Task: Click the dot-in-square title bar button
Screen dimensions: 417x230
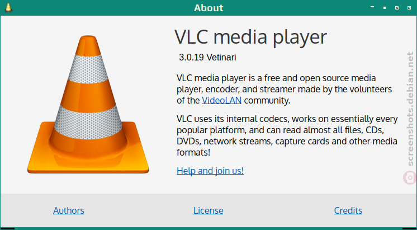Action: tap(409, 8)
